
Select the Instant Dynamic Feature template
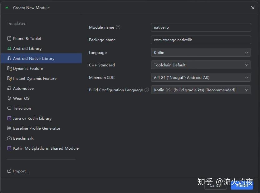pyautogui.click(x=34, y=78)
